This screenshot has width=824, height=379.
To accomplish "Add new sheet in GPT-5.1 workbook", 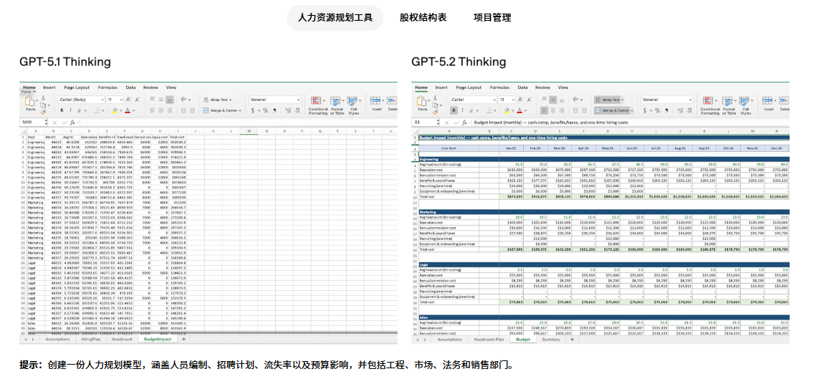I will (184, 339).
